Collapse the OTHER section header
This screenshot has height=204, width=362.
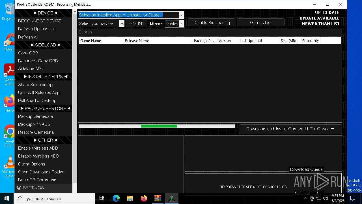click(x=44, y=140)
